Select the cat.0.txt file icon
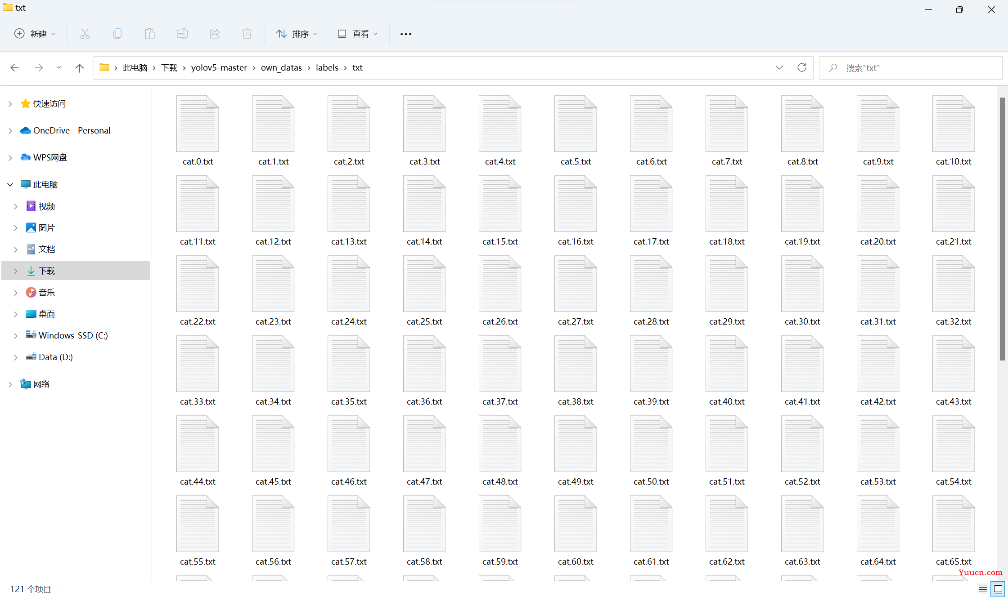The width and height of the screenshot is (1008, 597). tap(198, 124)
